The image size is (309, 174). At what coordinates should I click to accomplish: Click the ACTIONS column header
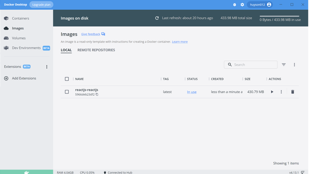click(275, 79)
